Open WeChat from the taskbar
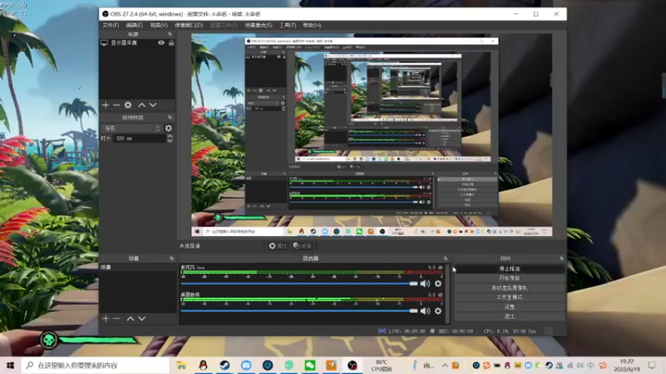The height and width of the screenshot is (374, 666). pyautogui.click(x=310, y=365)
